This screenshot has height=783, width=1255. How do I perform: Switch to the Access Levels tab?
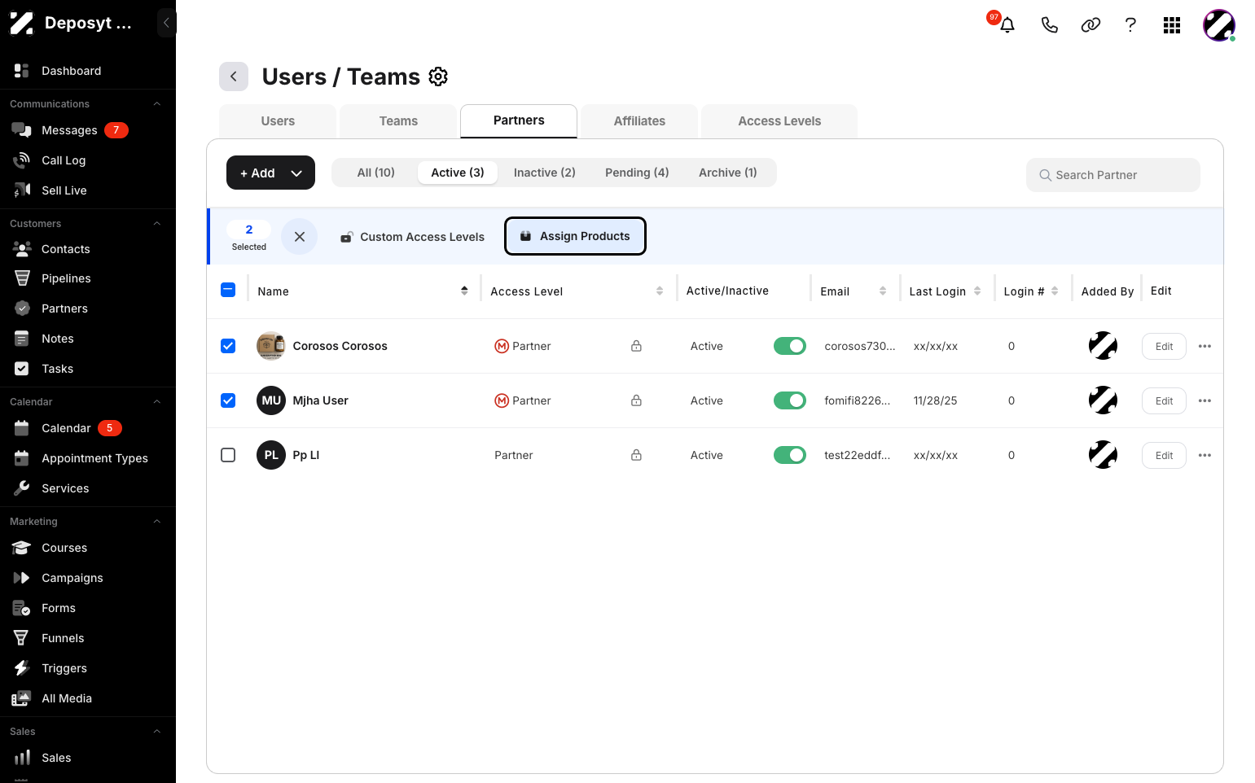click(x=779, y=121)
